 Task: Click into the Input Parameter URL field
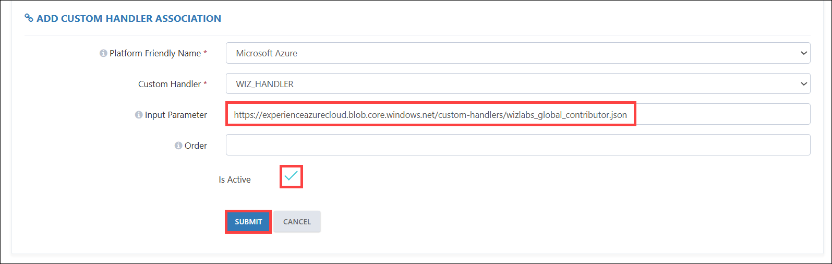coord(518,114)
